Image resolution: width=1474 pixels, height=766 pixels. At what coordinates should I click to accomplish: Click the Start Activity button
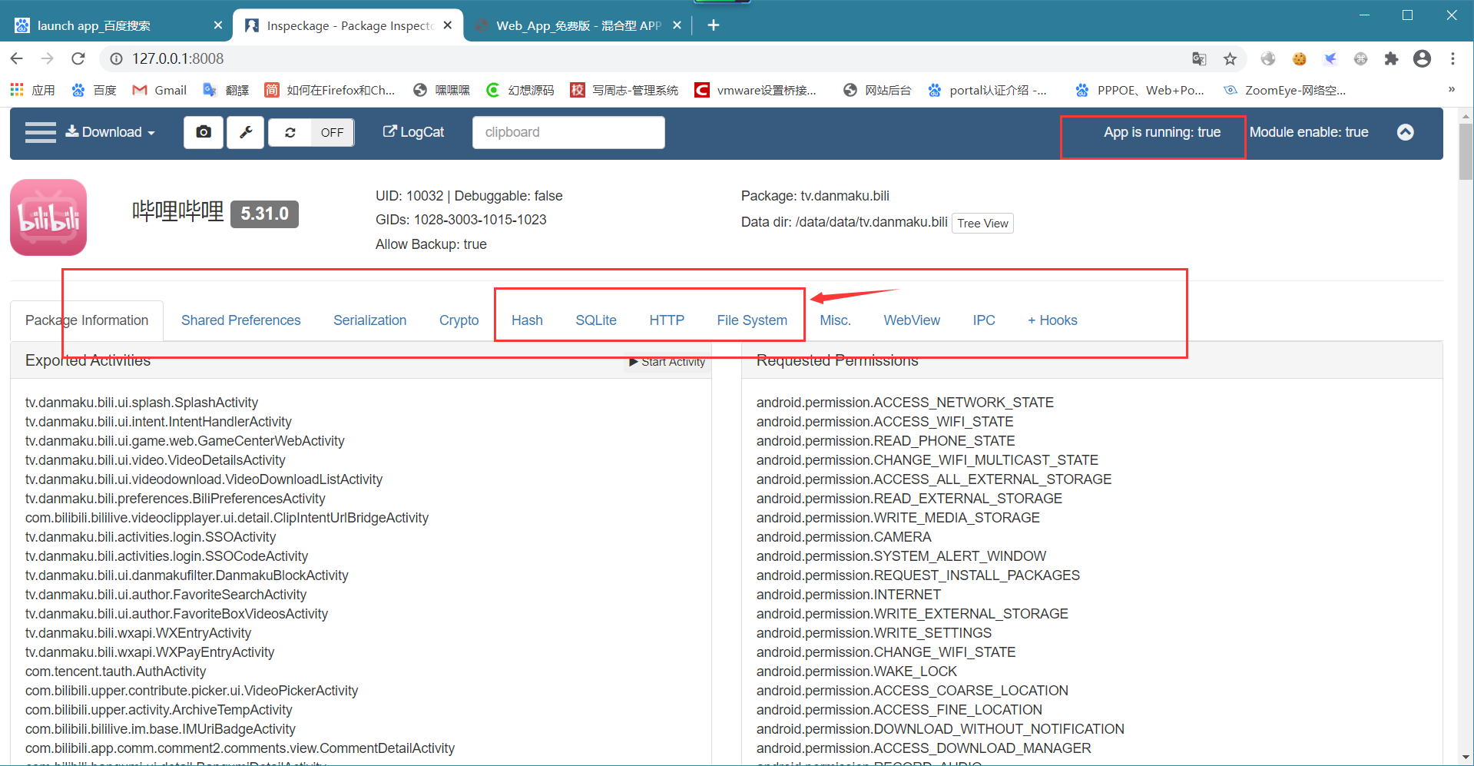667,362
